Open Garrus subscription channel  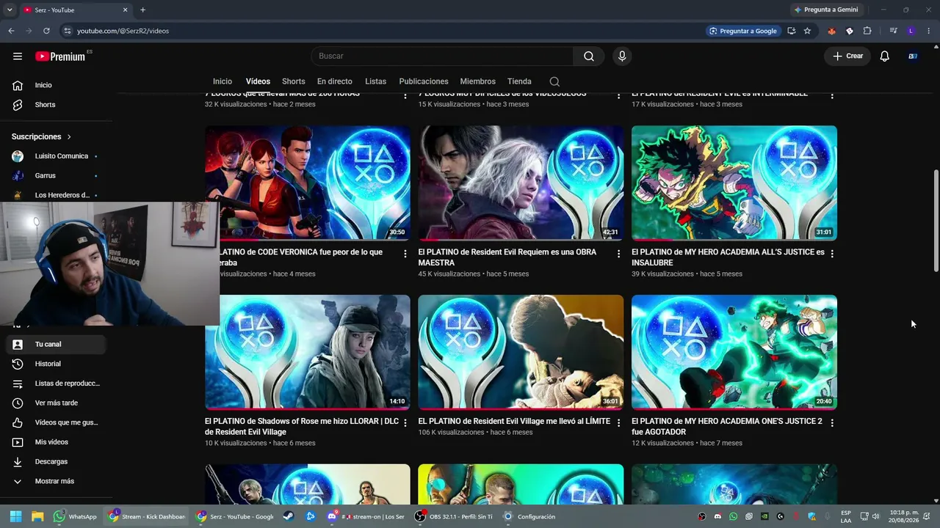pos(55,176)
